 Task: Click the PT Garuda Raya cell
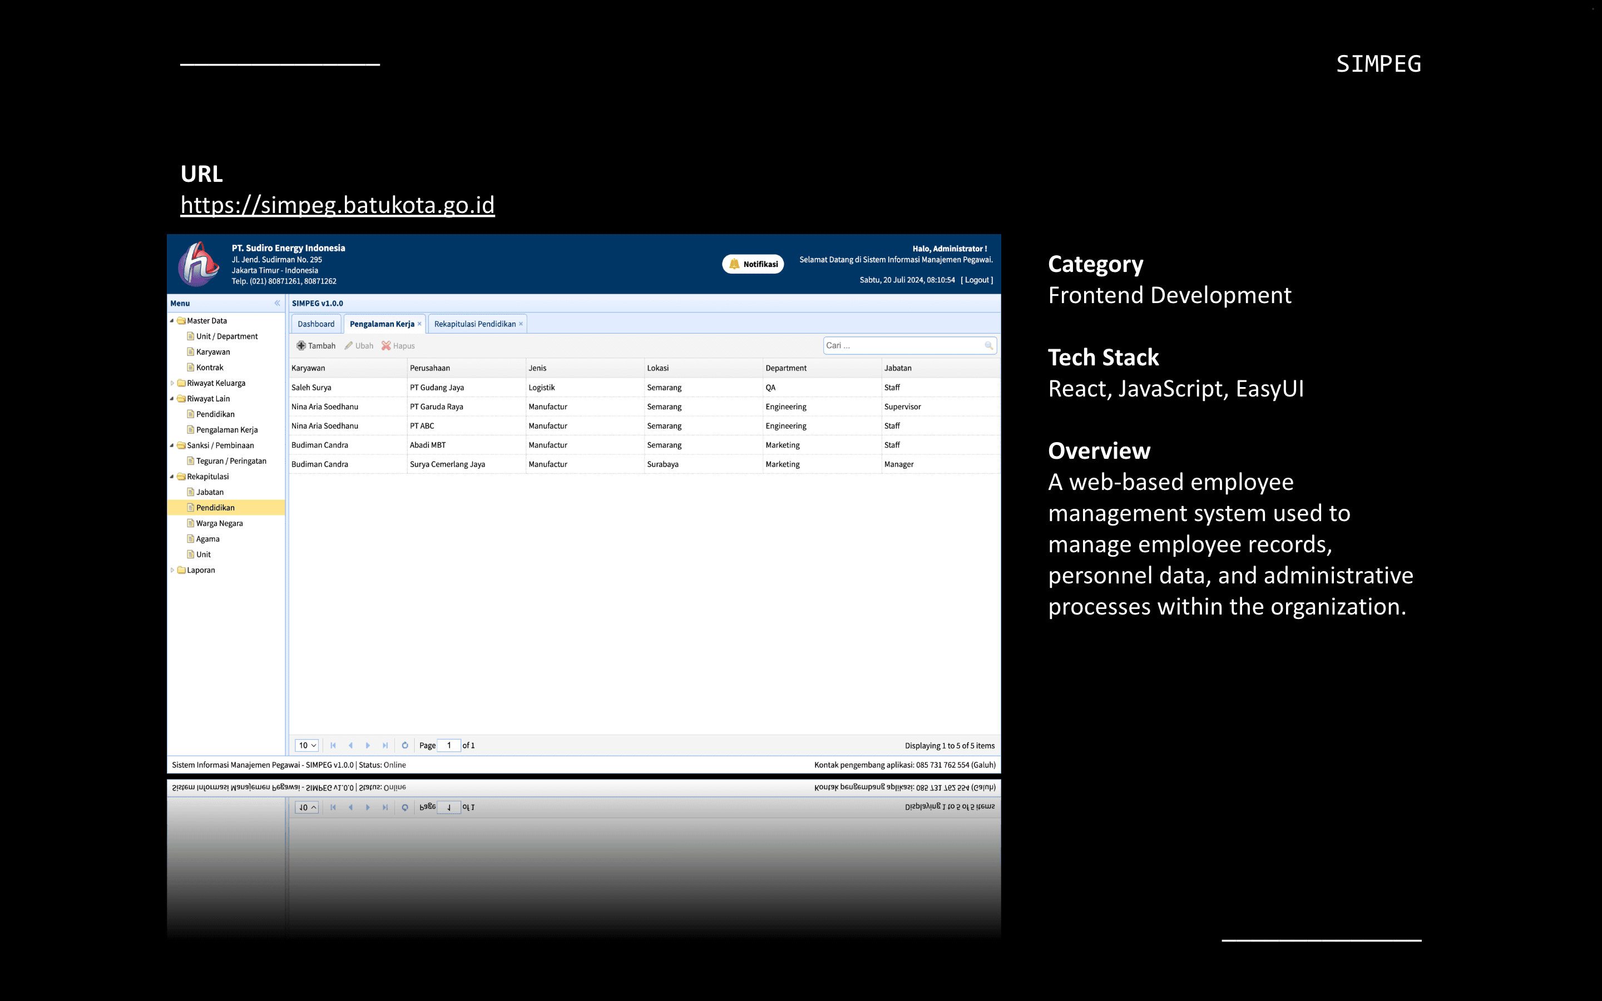(466, 407)
